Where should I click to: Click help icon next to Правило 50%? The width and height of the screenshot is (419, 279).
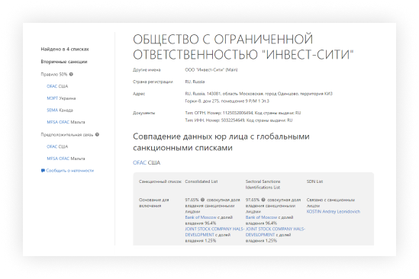click(71, 74)
